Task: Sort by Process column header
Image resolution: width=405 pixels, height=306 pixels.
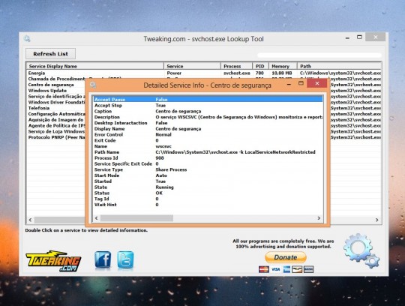Action: coord(236,66)
